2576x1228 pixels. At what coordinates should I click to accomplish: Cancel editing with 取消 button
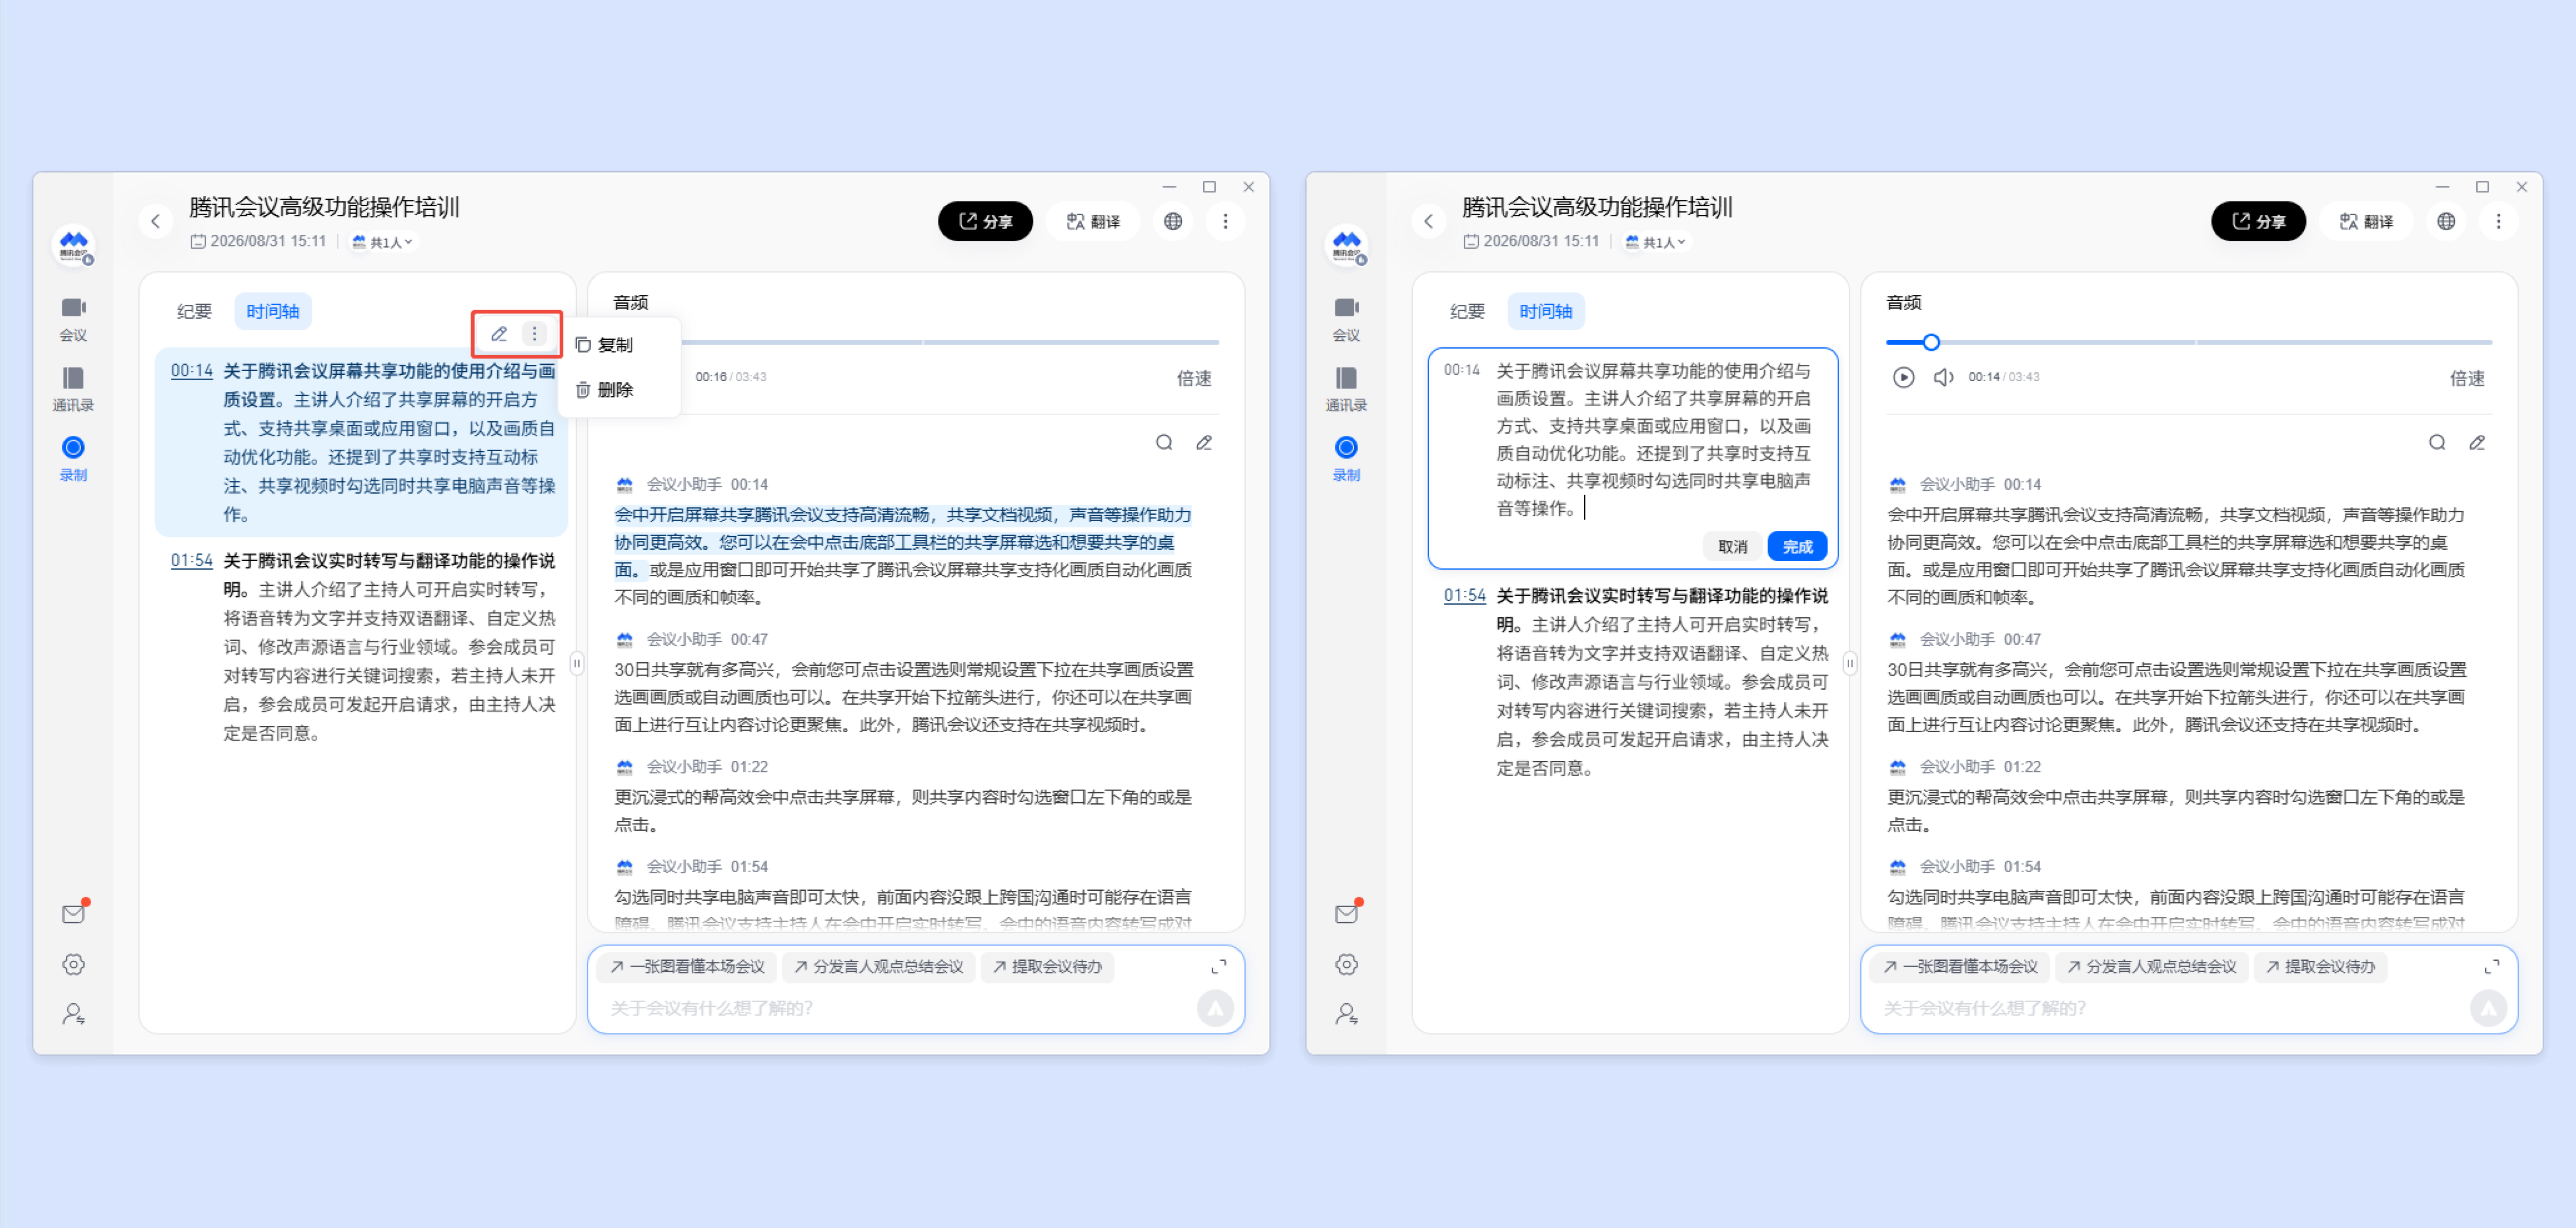[x=1733, y=547]
